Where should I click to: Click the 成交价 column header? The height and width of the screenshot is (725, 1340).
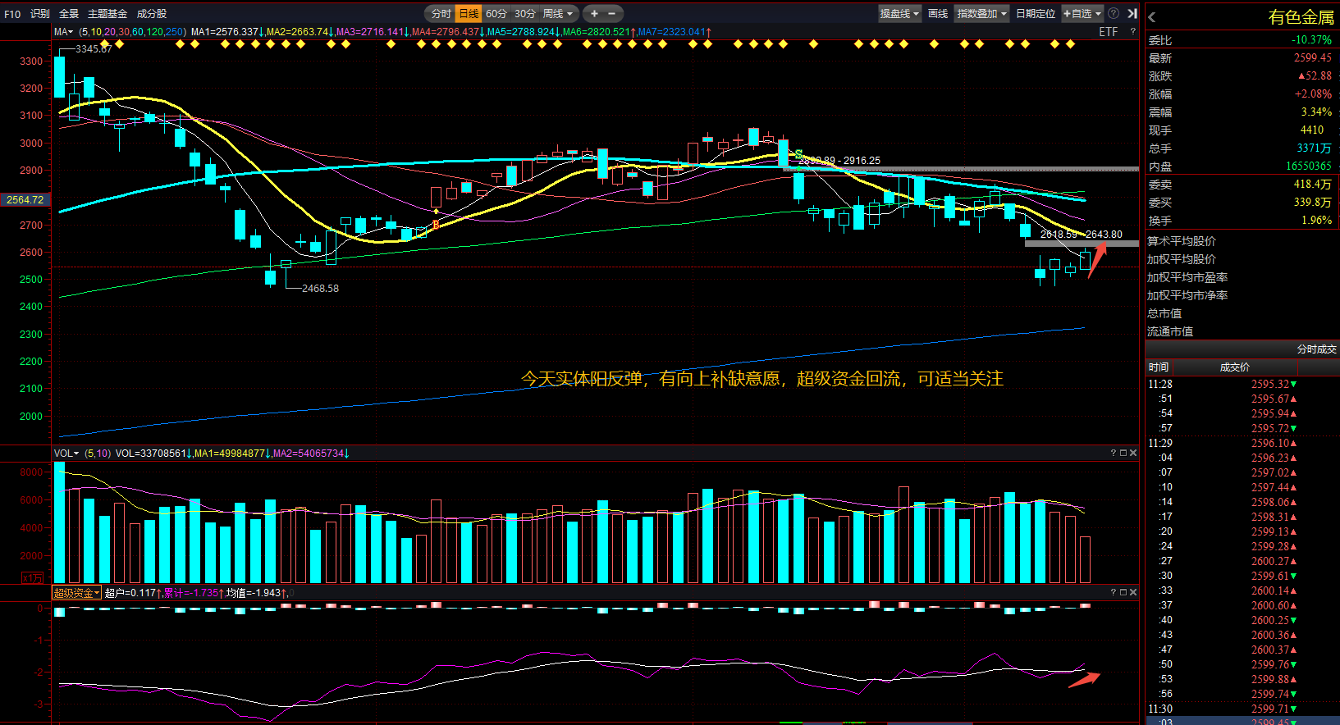[1235, 367]
